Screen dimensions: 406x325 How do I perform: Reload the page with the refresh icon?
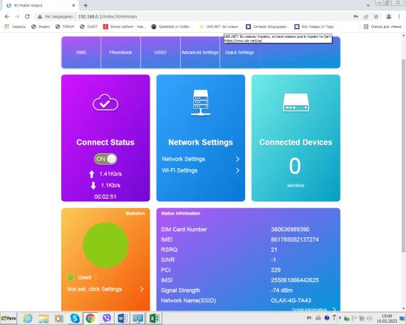tap(27, 16)
